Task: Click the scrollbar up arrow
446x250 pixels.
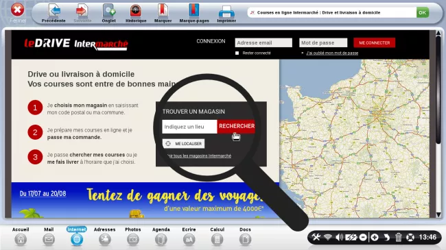Action: click(438, 34)
